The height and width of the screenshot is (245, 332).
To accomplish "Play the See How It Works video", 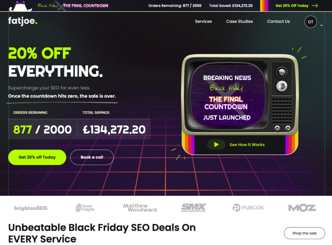I will coord(216,145).
